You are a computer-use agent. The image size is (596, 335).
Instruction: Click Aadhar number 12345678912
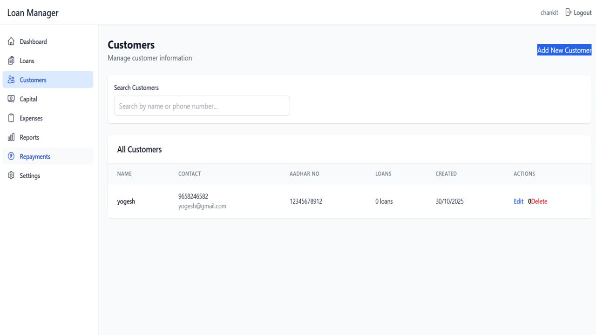[x=306, y=201]
